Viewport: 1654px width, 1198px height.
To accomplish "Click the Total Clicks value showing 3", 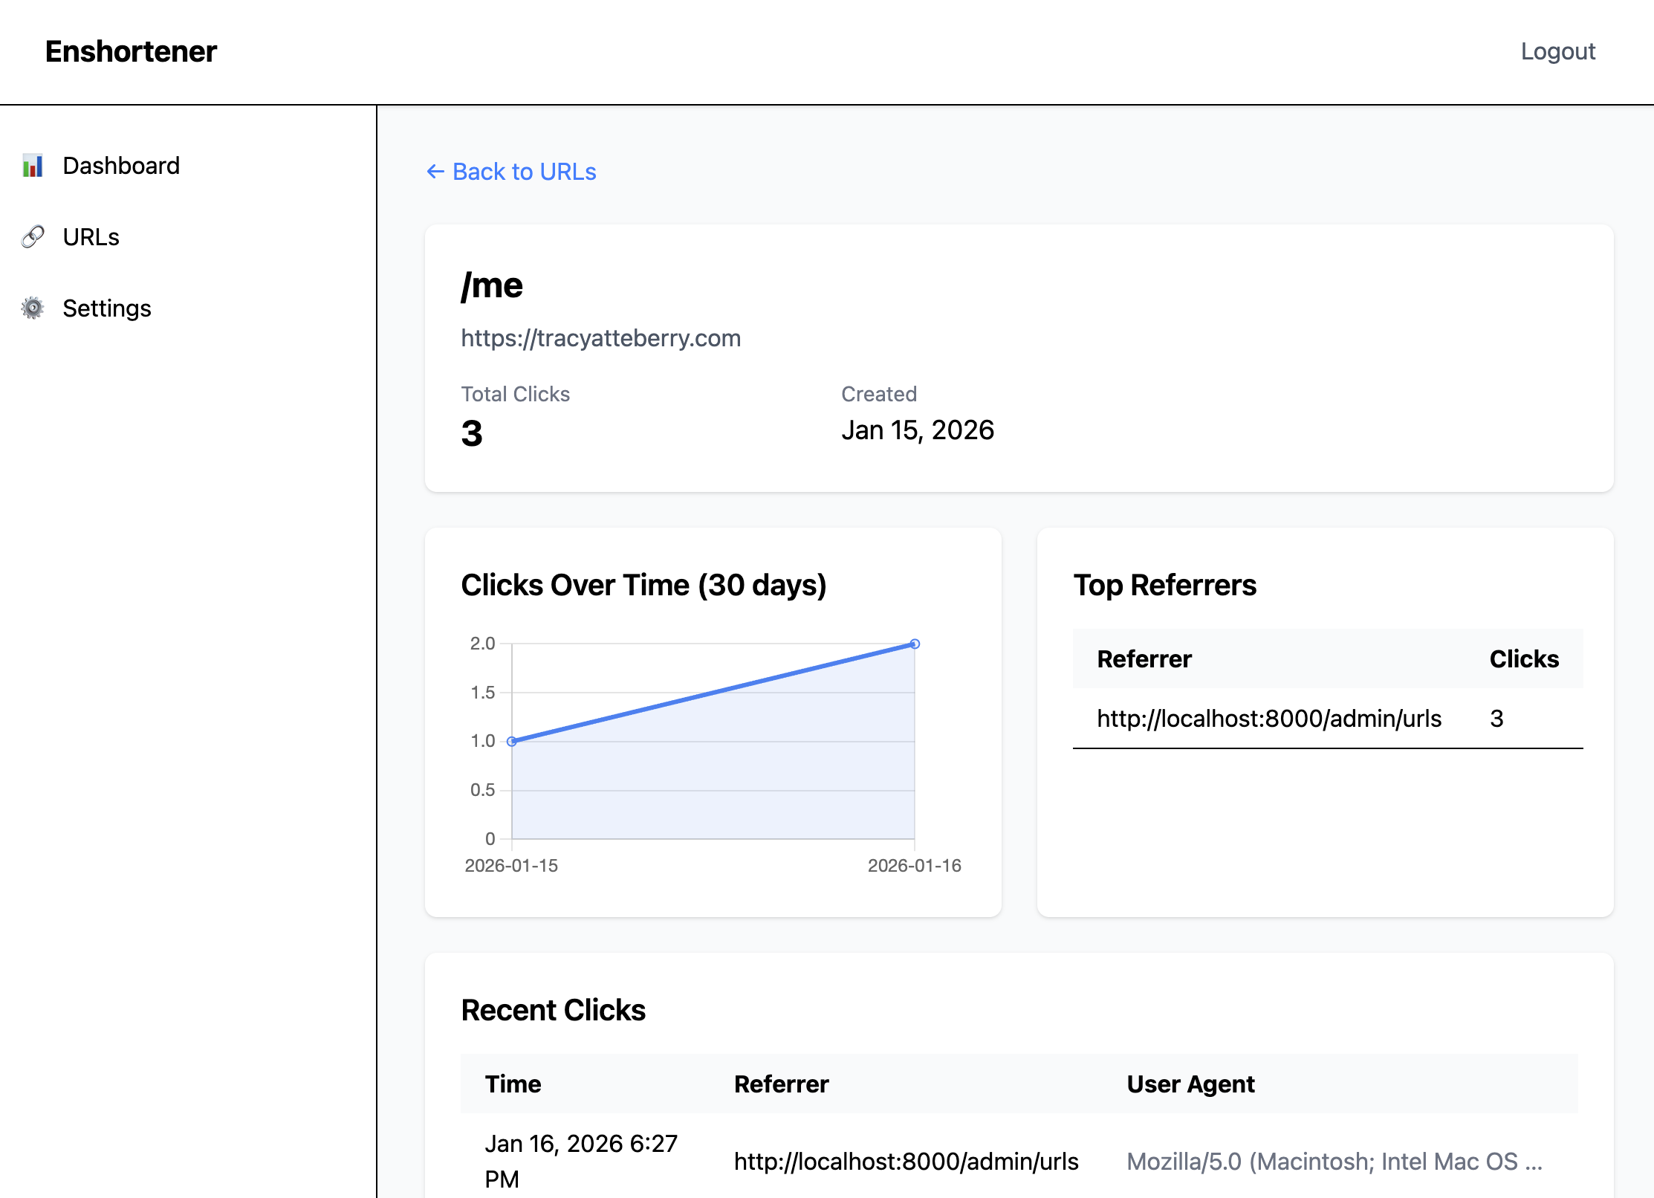I will coord(473,431).
